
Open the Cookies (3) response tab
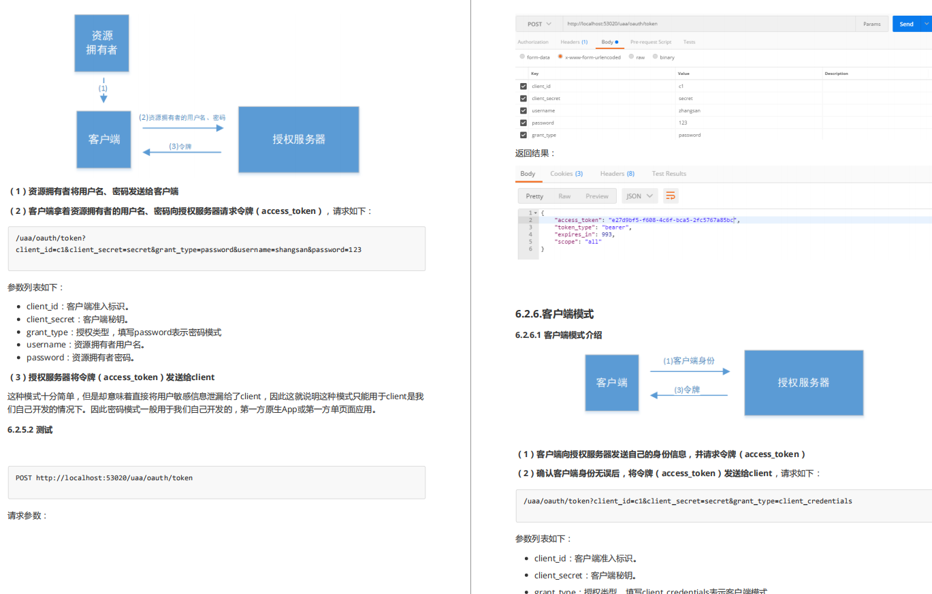click(566, 174)
